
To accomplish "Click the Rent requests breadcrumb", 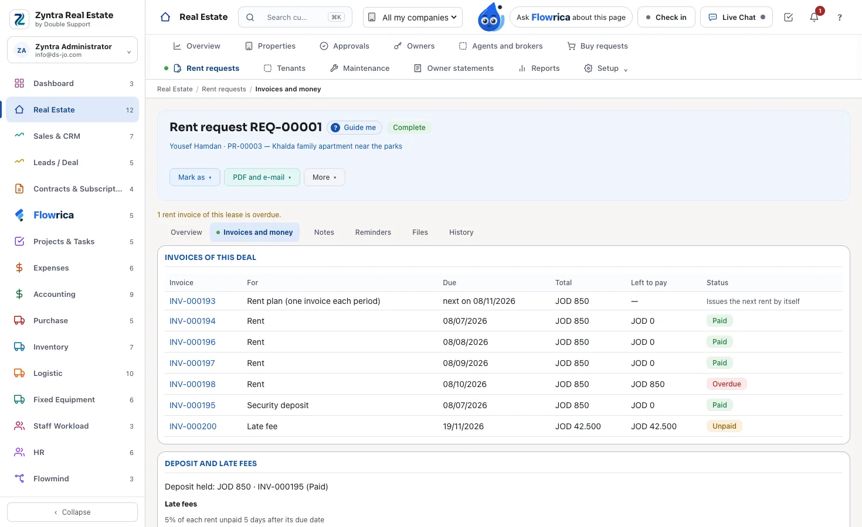I will tap(224, 89).
